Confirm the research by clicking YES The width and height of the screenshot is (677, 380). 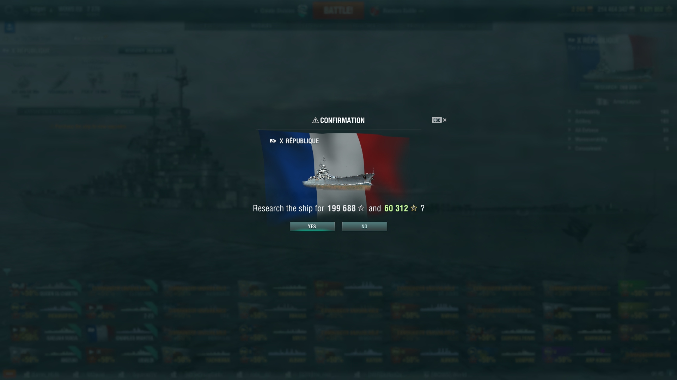(x=312, y=226)
